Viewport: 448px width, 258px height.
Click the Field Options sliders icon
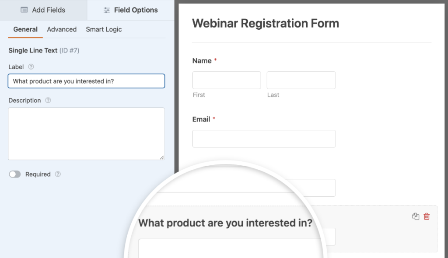point(107,10)
